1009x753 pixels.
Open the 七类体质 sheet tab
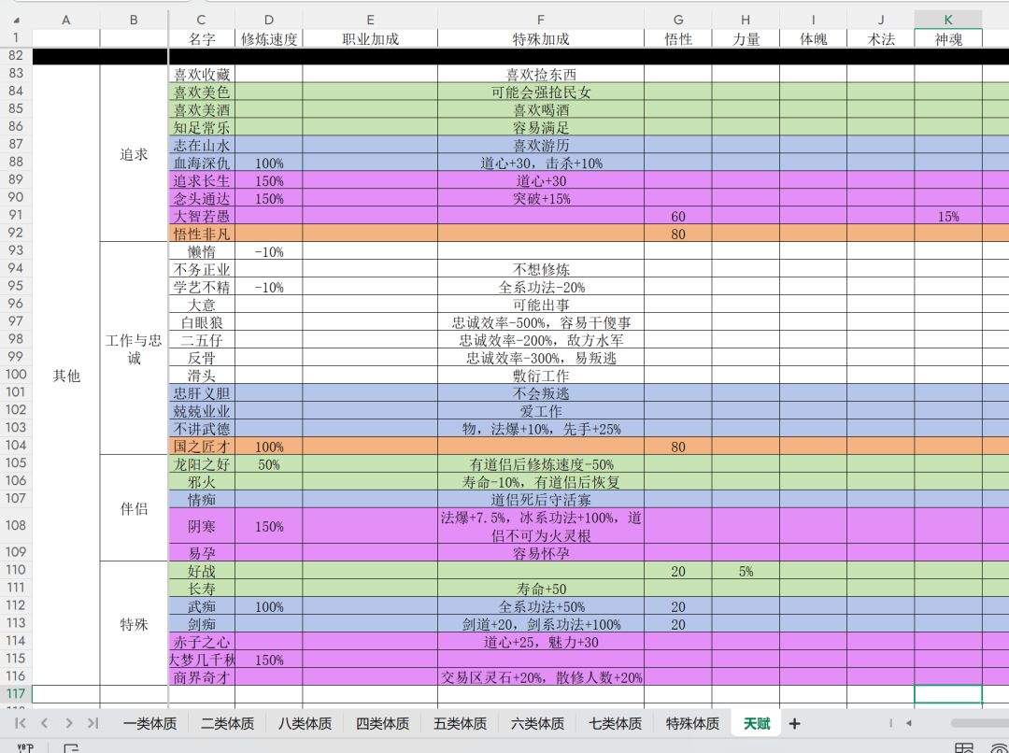pos(615,723)
